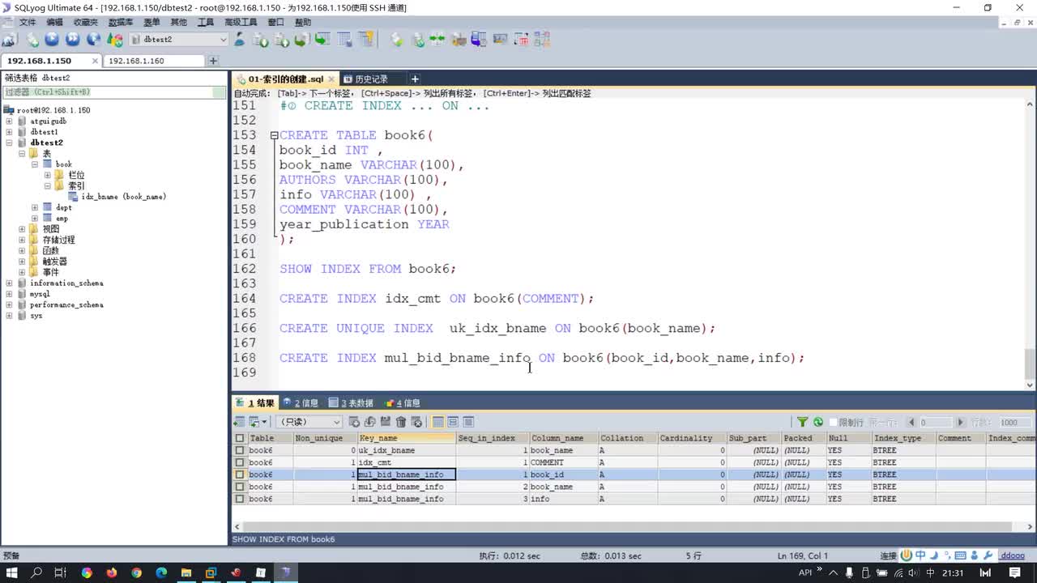Expand the atguigudb database node

[x=9, y=121]
